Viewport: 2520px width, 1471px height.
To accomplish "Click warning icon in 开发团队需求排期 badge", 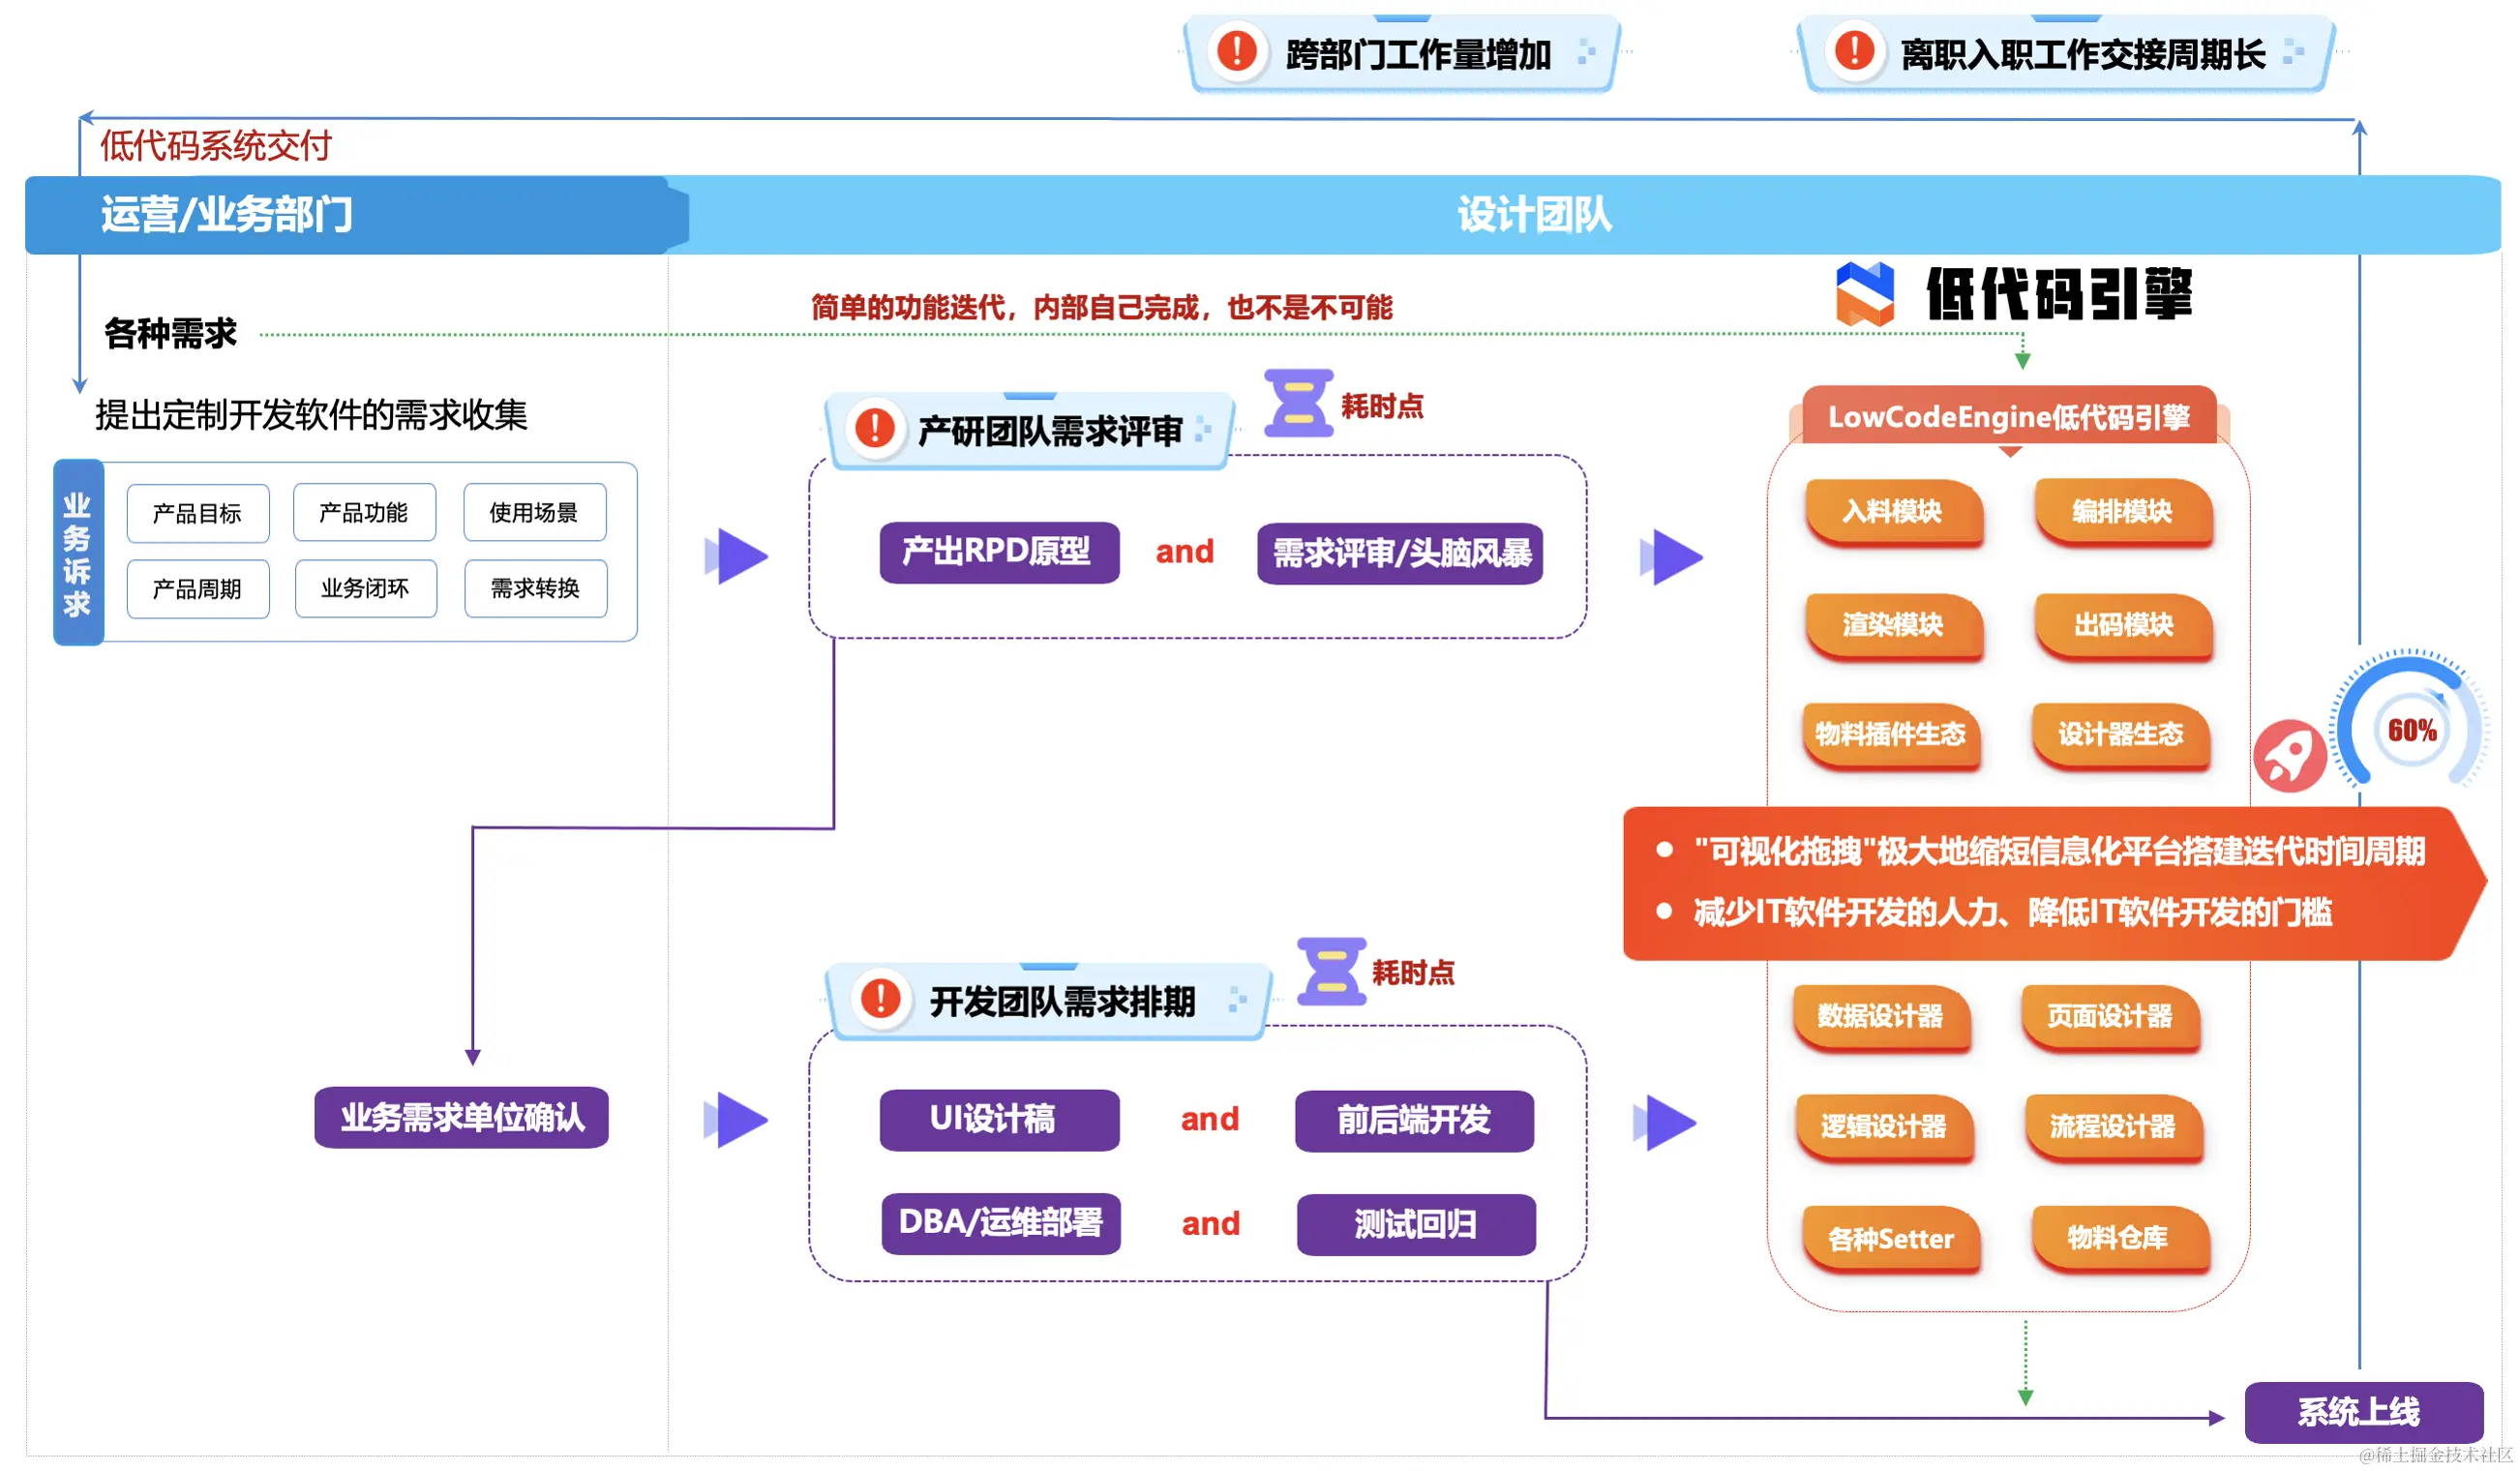I will (881, 998).
